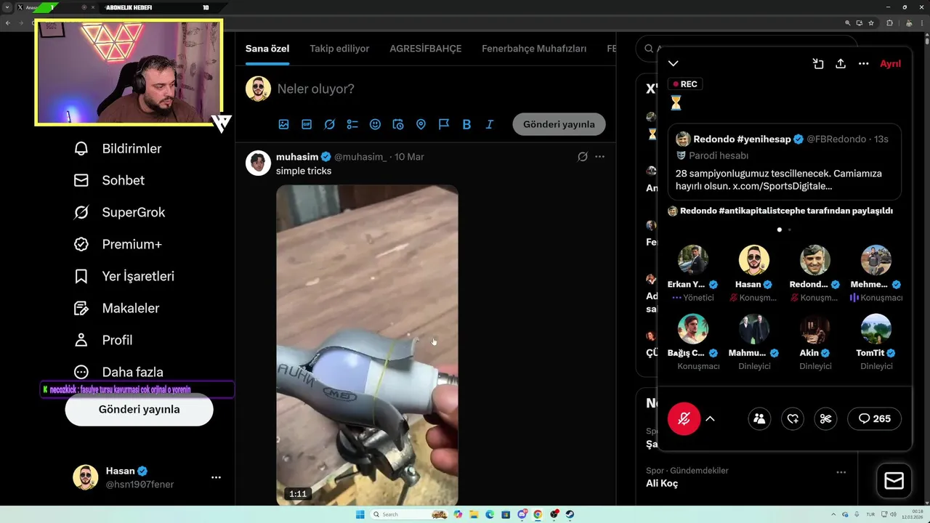This screenshot has width=930, height=523.
Task: Minimize the Space to dock icon
Action: click(x=818, y=64)
